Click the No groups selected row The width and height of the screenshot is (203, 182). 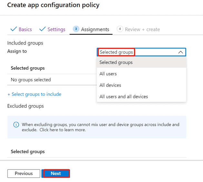tap(52, 80)
